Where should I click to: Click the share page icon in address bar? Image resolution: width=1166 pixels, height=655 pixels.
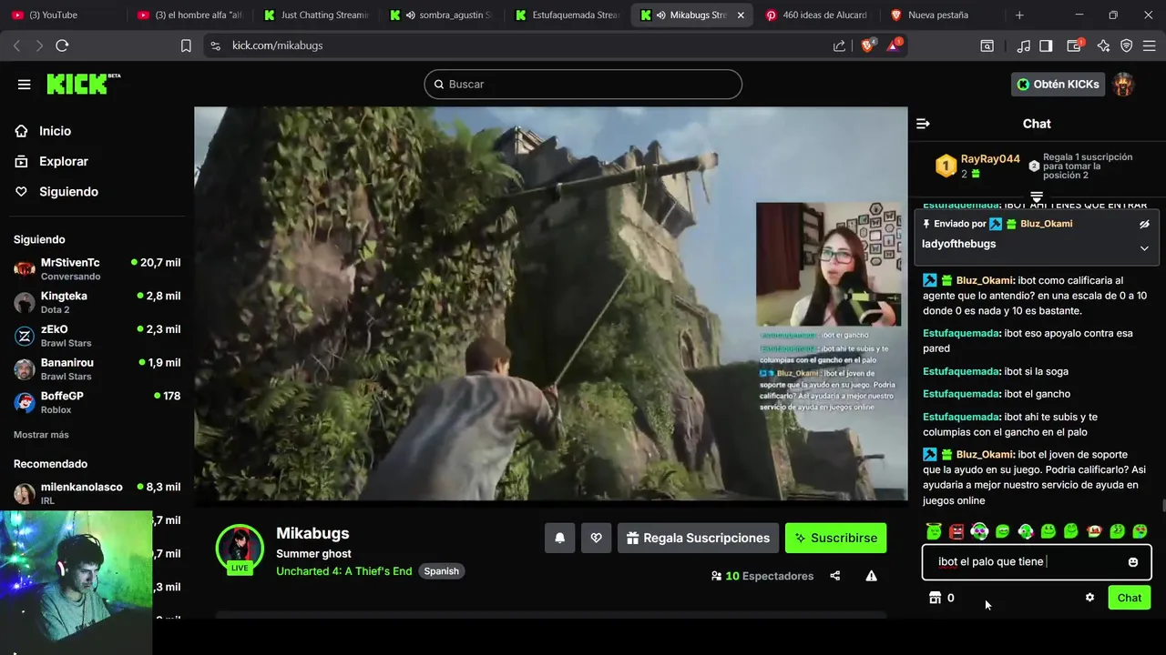point(839,45)
